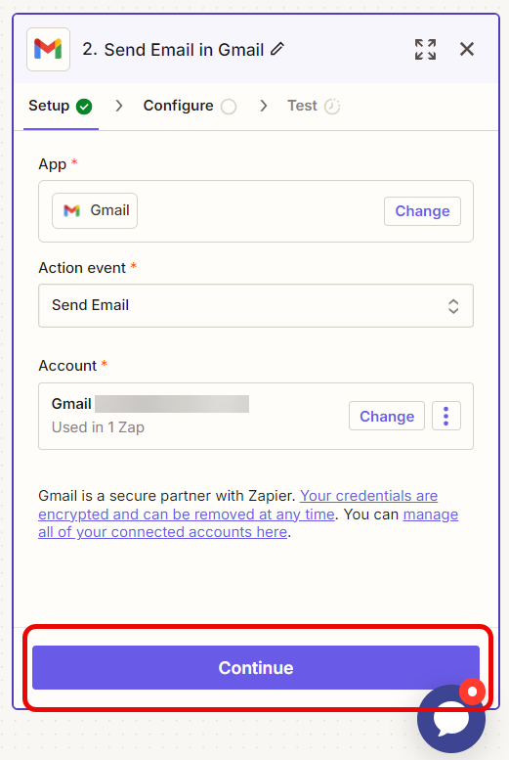
Task: Open the account three-dot options menu
Action: (446, 416)
